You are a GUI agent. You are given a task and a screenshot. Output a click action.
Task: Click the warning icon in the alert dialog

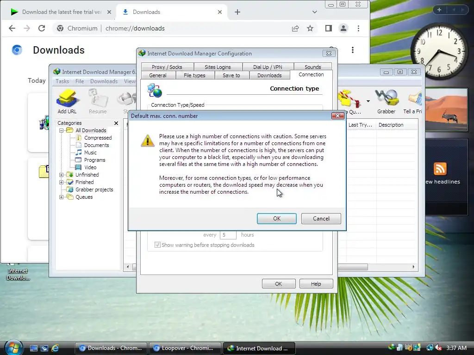148,141
